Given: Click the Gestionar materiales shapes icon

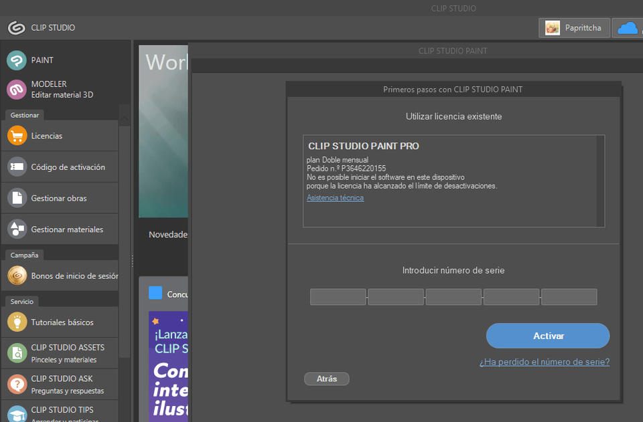Looking at the screenshot, I should pos(17,229).
